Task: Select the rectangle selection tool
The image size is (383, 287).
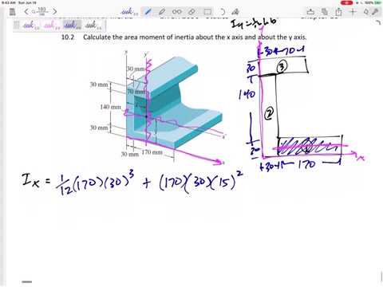Action: coord(207,12)
